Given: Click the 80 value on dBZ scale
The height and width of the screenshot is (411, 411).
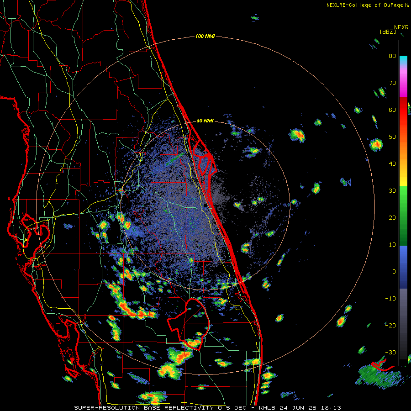Looking at the screenshot, I should coord(392,56).
